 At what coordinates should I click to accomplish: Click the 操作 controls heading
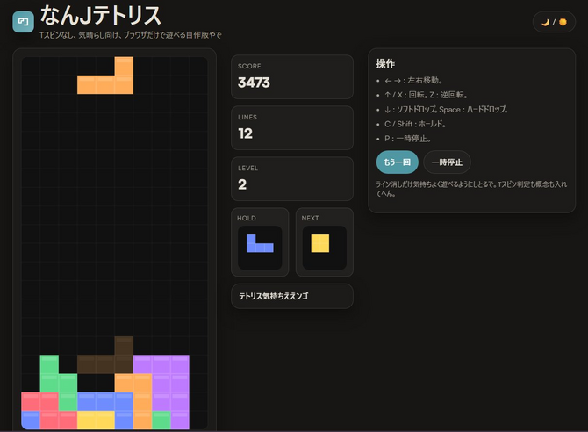coord(385,64)
